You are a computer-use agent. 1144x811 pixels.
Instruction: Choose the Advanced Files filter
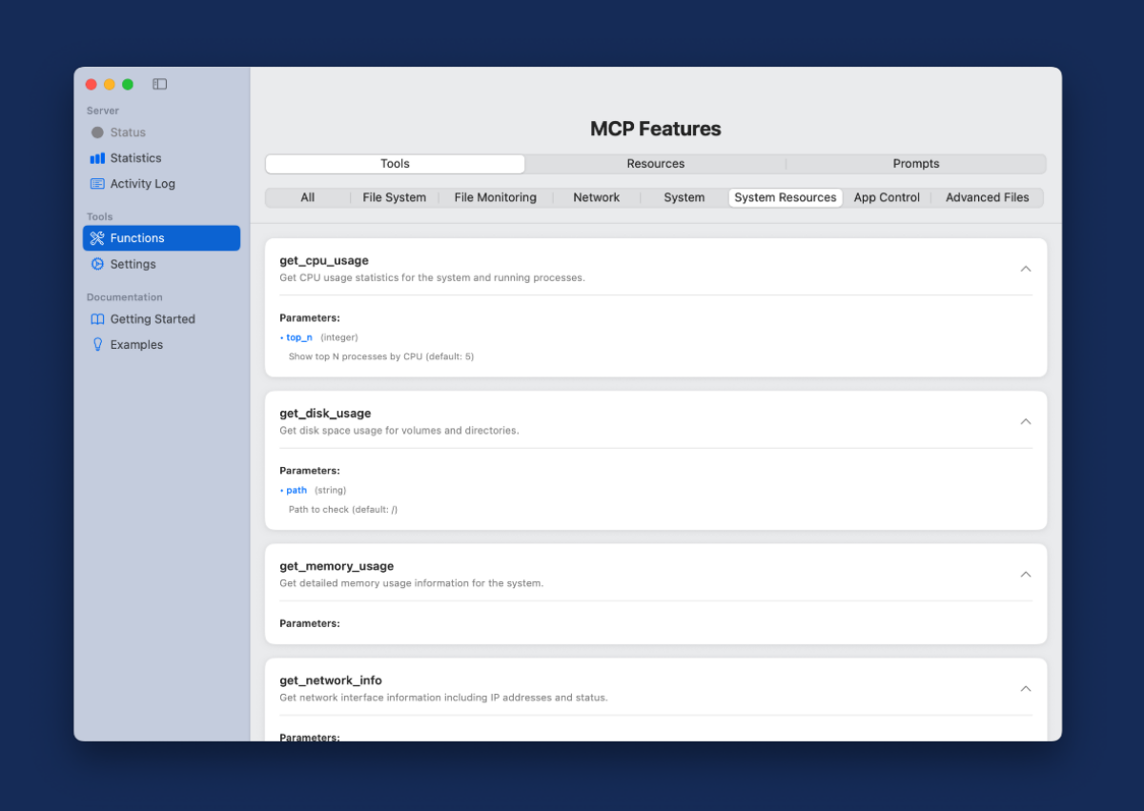pyautogui.click(x=987, y=197)
